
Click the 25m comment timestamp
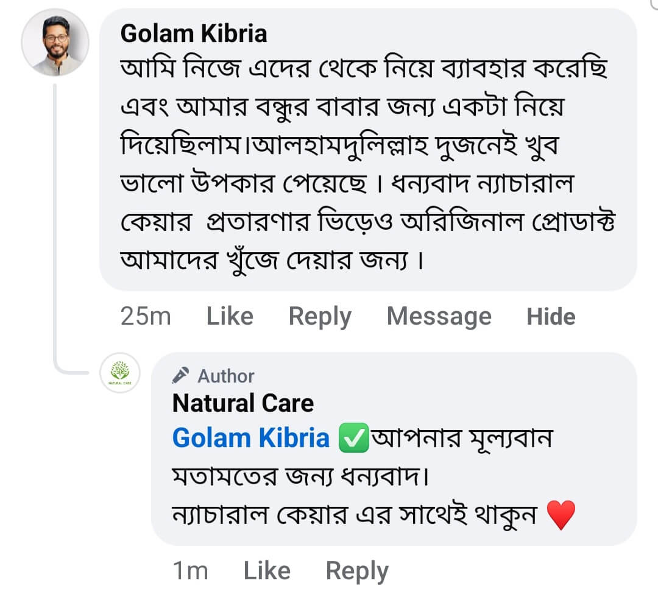[146, 316]
